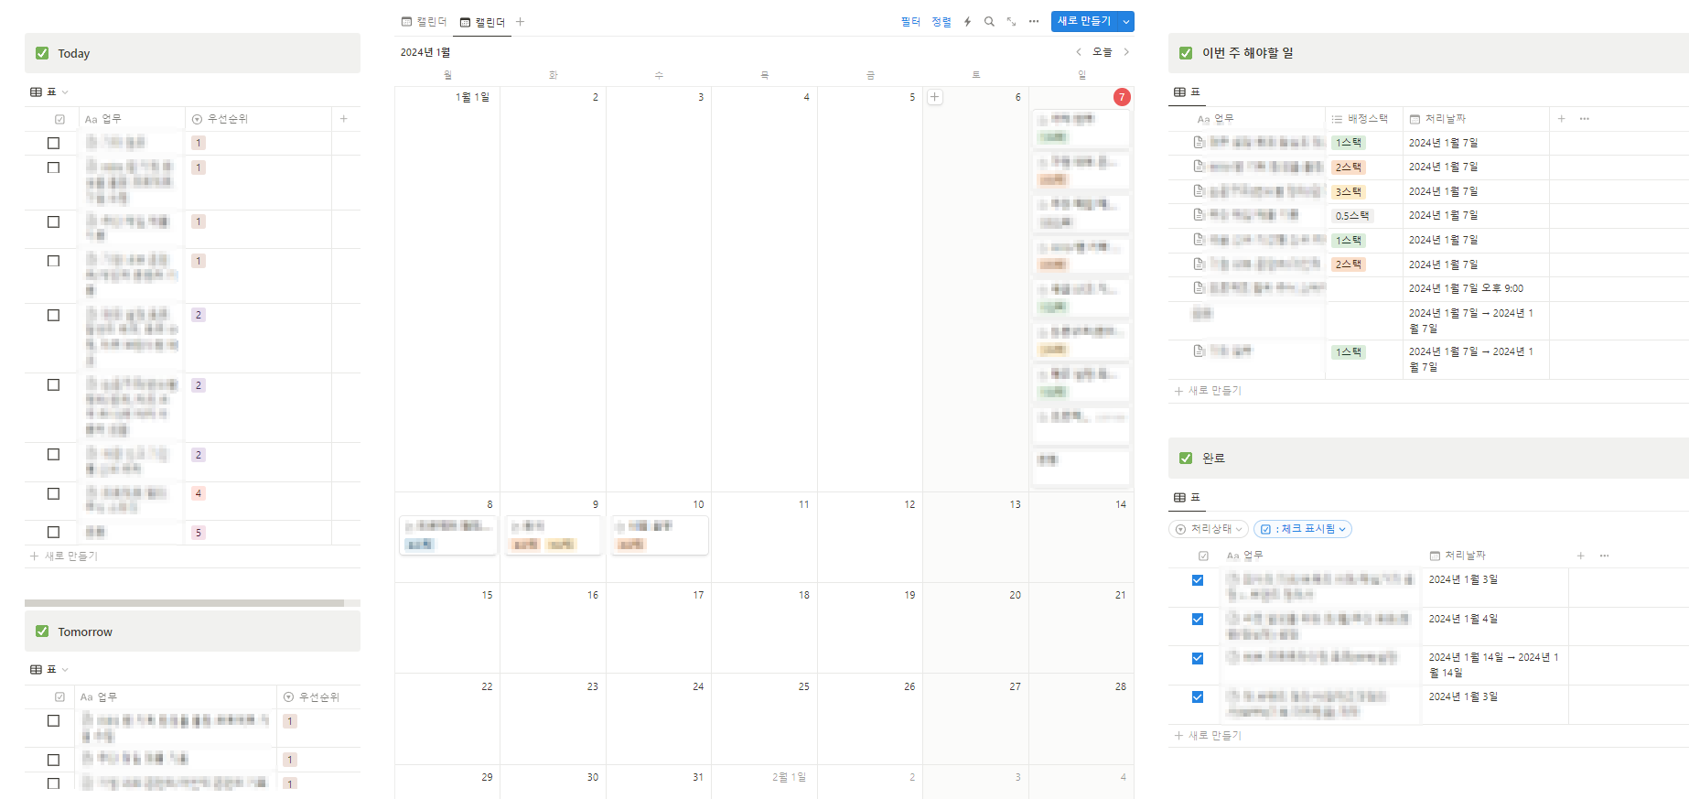
Task: Open calendar as full page with arrows icon
Action: pos(1011,22)
